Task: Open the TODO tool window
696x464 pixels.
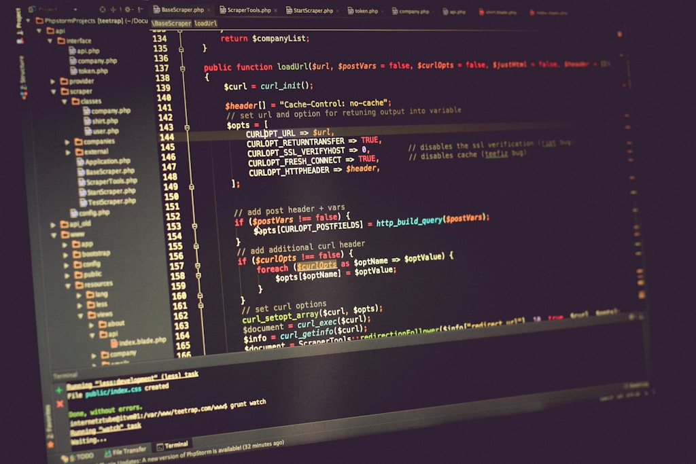Action: click(86, 457)
